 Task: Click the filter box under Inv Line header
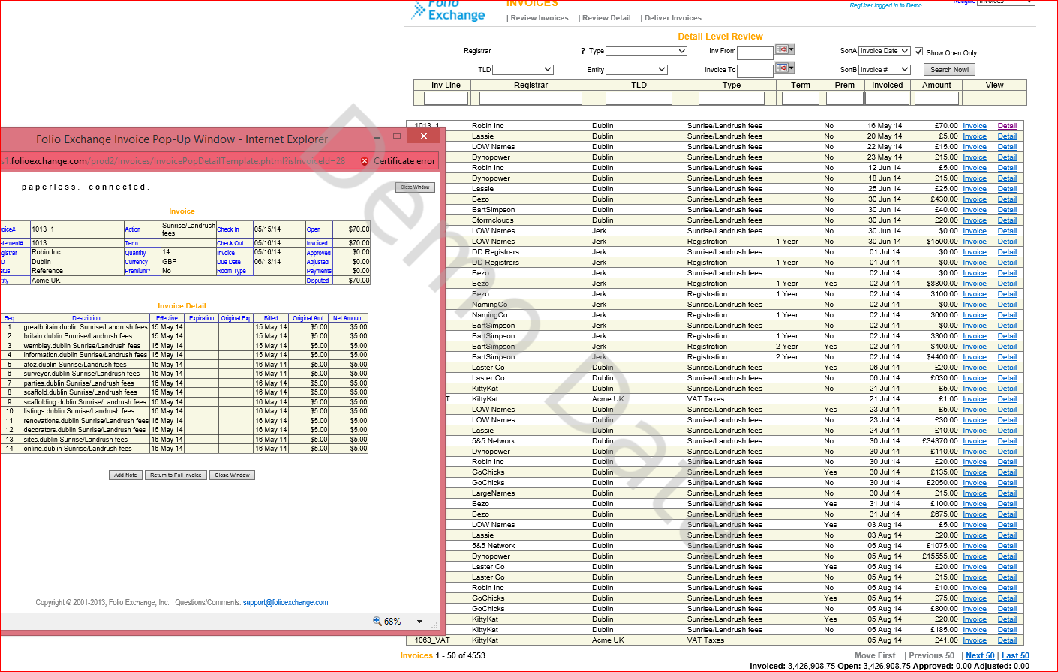(x=446, y=98)
